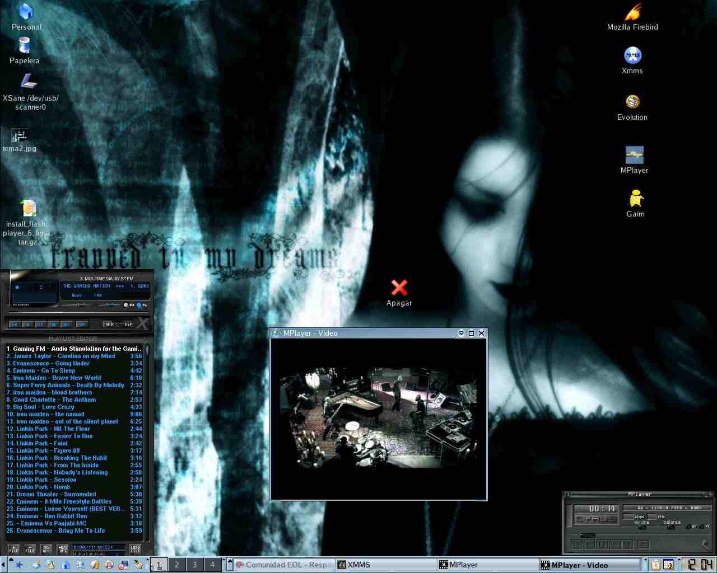The width and height of the screenshot is (717, 573).
Task: Click the Gaim messenger desktop icon
Action: click(635, 200)
